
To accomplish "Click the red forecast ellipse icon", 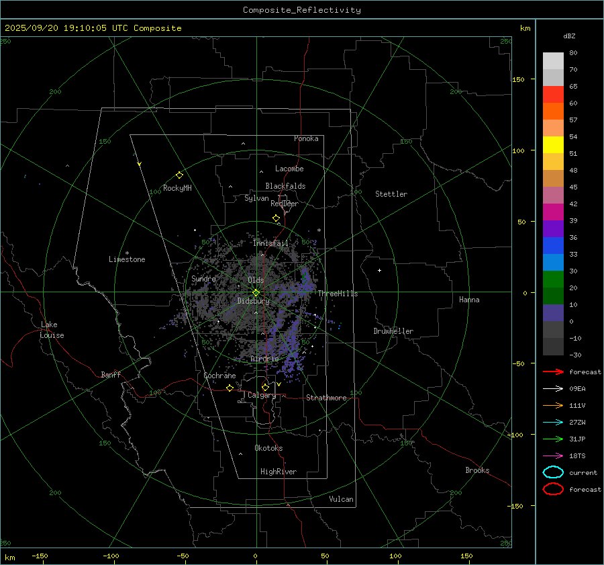I will point(553,489).
